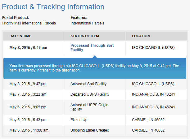Viewport: 190px width, 139px height.
Task: Click the Departed USPS Facility status
Action: coord(90,94)
